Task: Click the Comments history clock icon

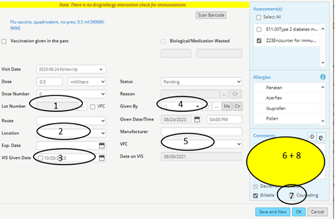Action: coord(312,137)
